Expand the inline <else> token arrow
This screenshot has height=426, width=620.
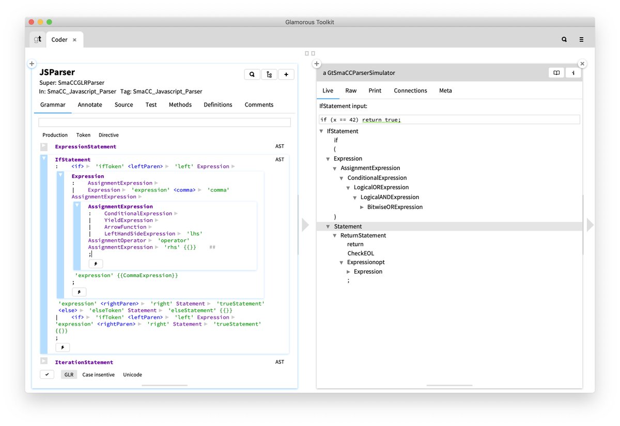[x=81, y=310]
